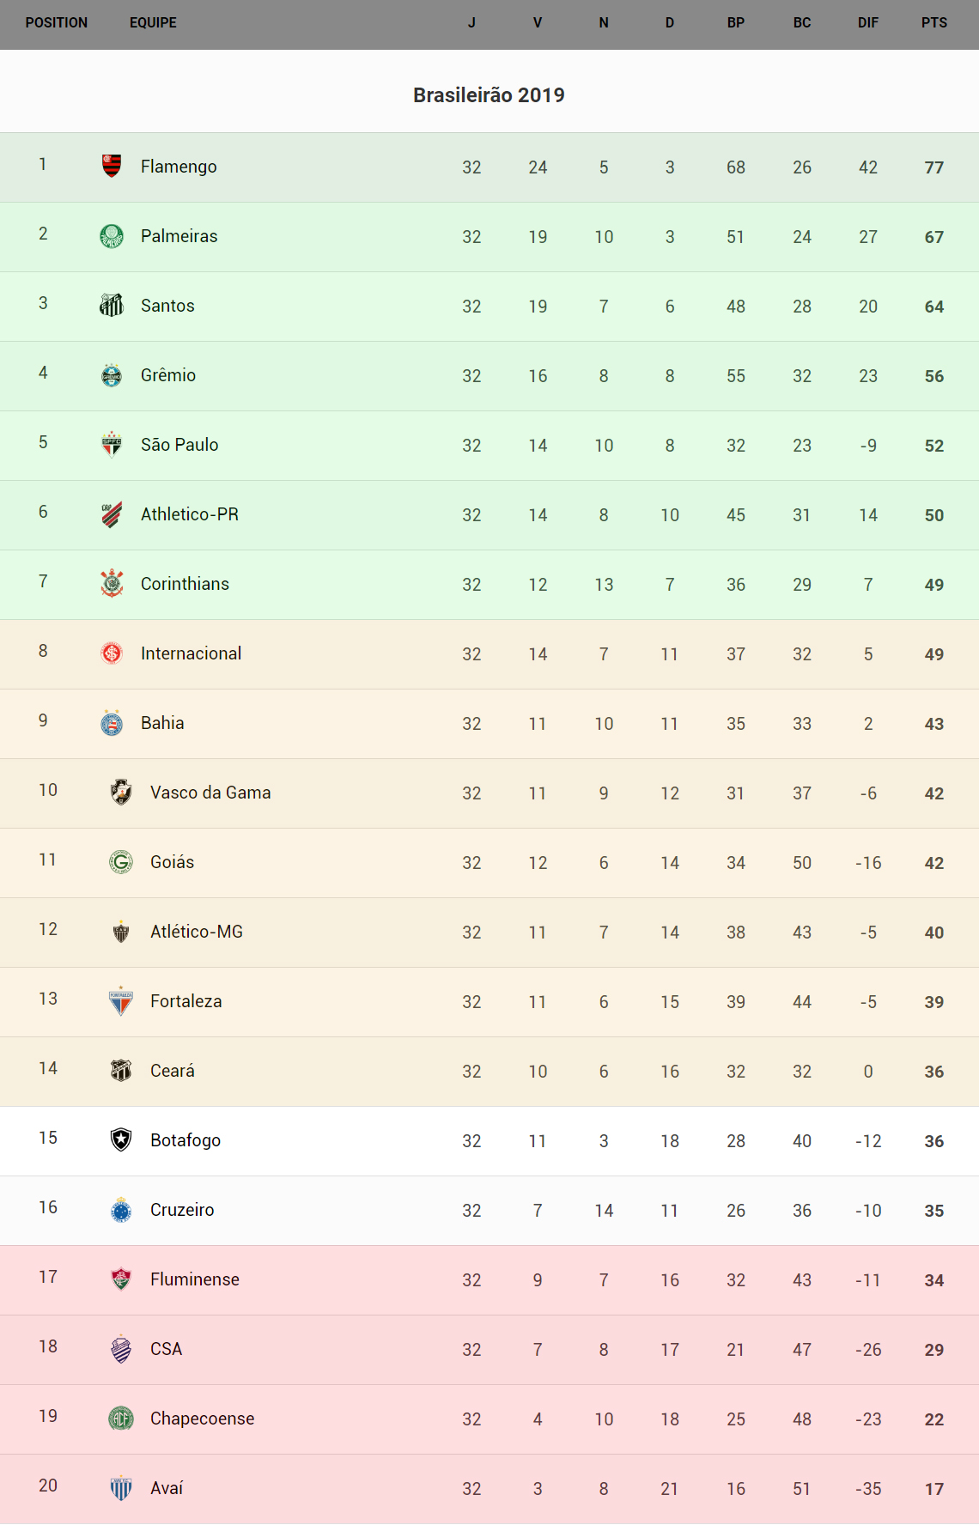
Task: Open the Grêmio team link
Action: (x=168, y=375)
